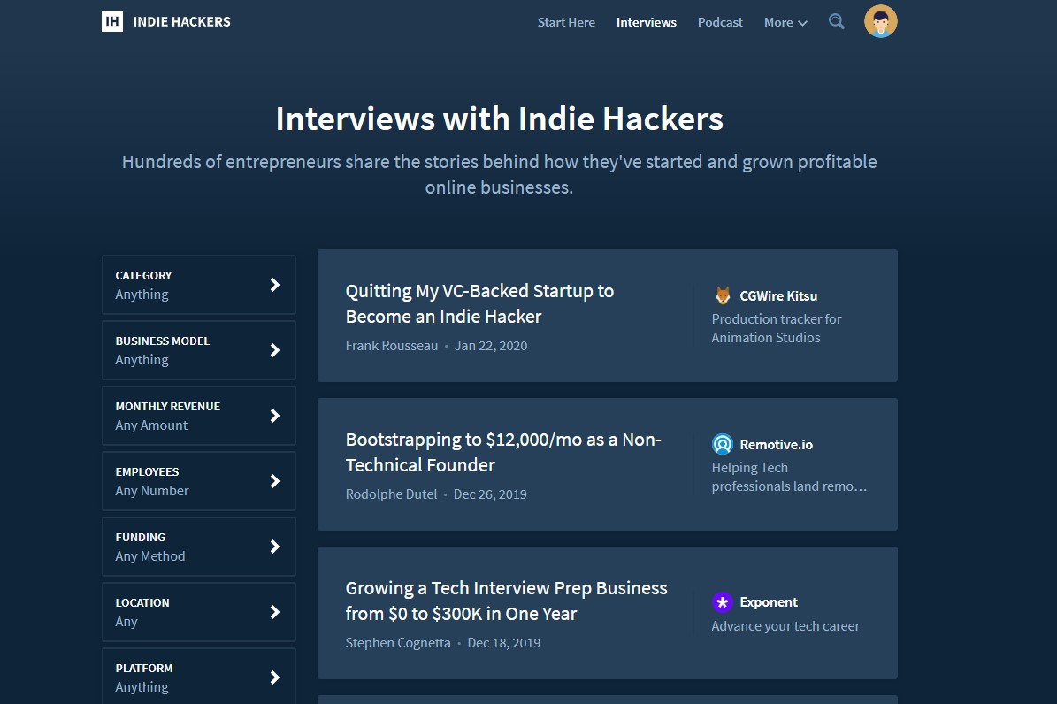1057x704 pixels.
Task: Open the interview about quitting a VC-backed startup
Action: tap(479, 303)
